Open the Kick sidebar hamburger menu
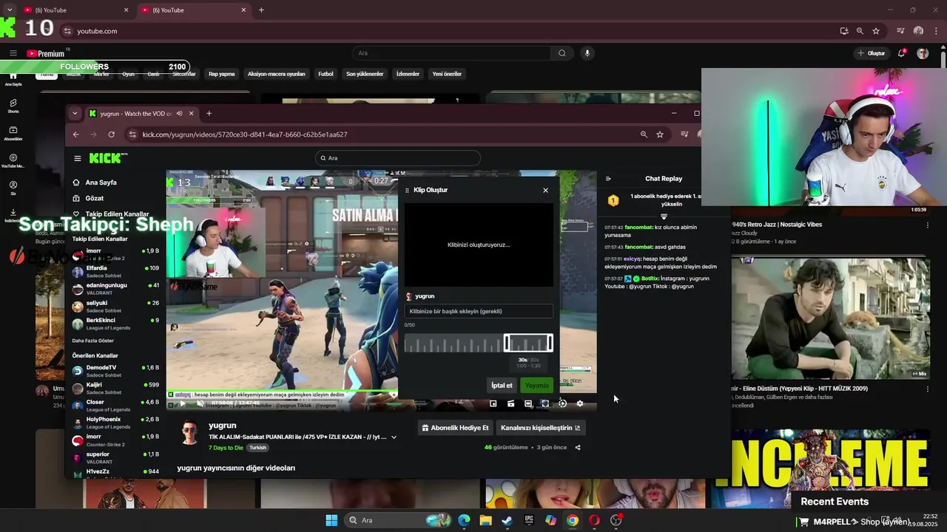 [78, 158]
